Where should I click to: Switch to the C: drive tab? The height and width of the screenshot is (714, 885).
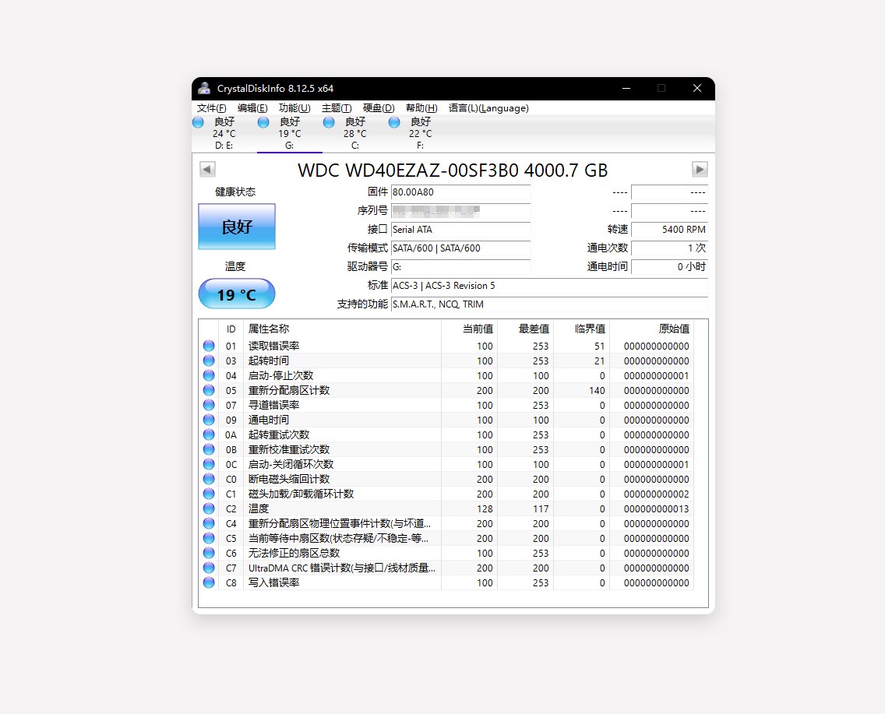click(354, 134)
